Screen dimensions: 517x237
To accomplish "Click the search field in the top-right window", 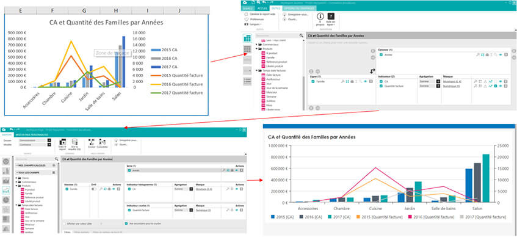I will click(277, 35).
